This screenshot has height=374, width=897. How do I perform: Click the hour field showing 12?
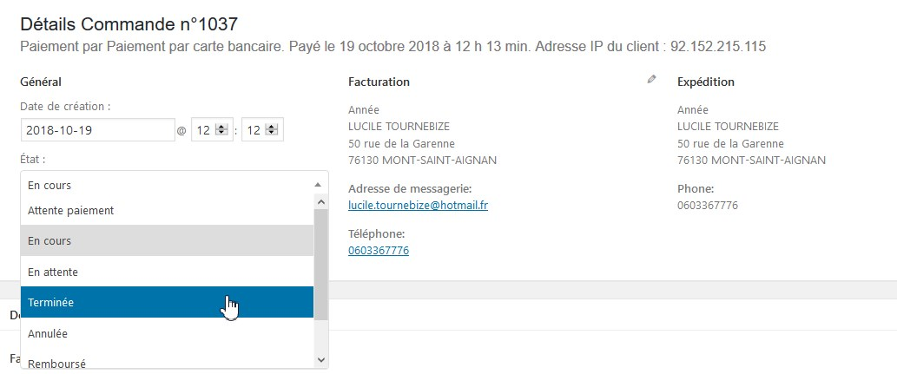212,130
